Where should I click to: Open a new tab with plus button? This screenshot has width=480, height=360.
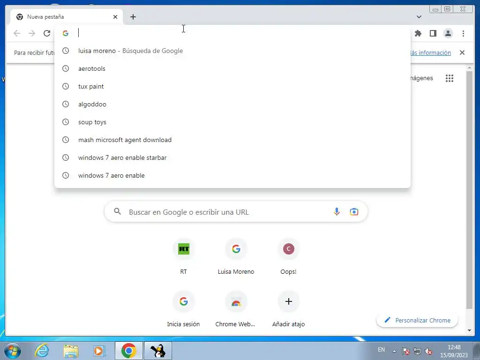point(133,17)
